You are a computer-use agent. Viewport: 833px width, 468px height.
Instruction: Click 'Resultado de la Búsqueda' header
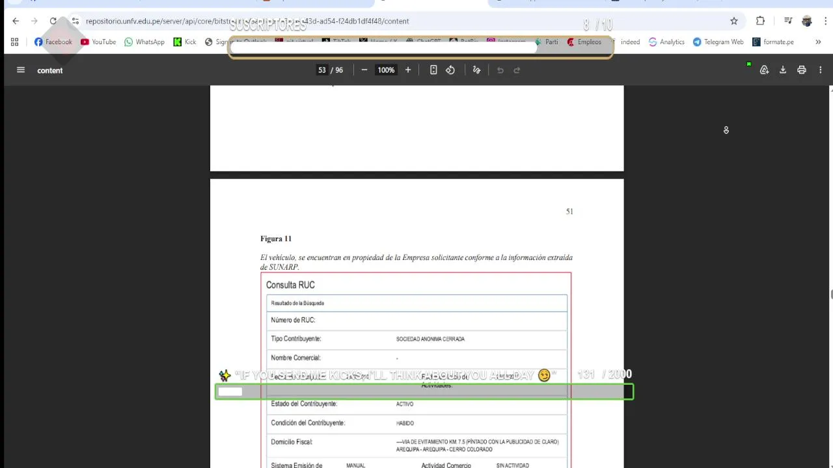point(297,303)
